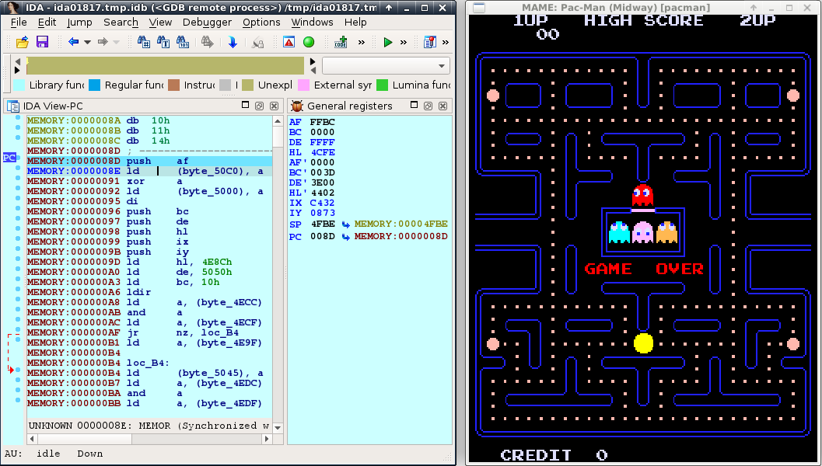
Task: Click disassembly horizontal scrollbar right arrow
Action: click(267, 439)
